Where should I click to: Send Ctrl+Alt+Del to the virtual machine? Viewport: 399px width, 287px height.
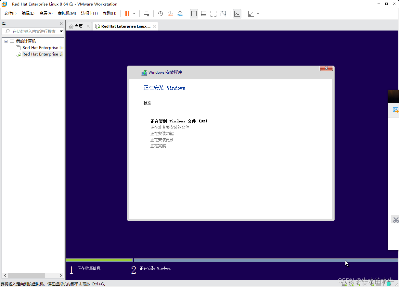pos(147,14)
